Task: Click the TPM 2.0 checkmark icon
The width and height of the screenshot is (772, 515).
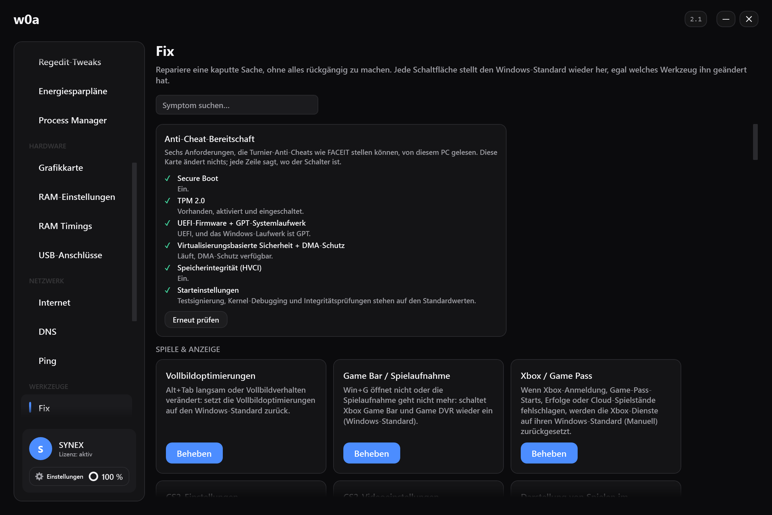Action: coord(167,201)
